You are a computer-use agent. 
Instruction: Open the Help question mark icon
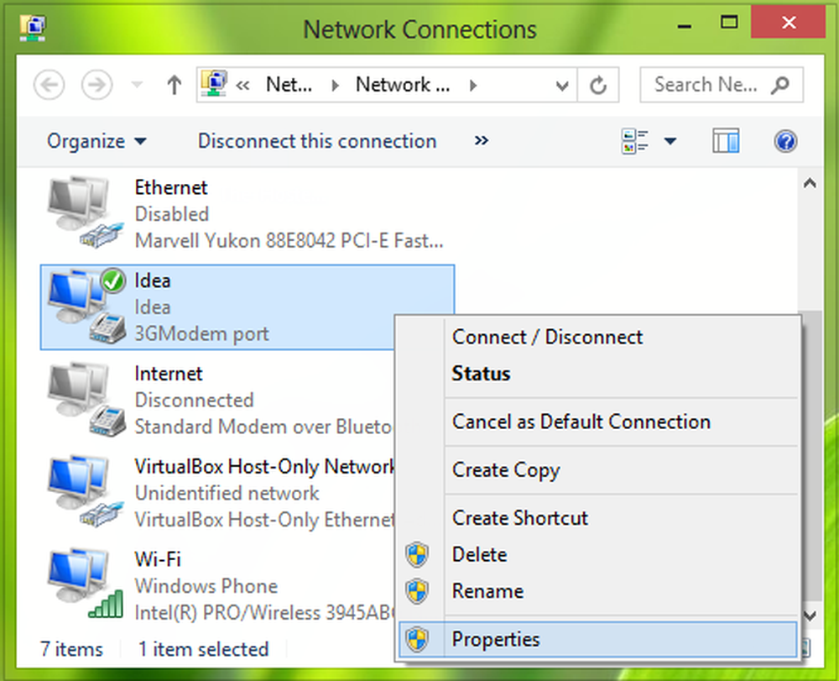[x=785, y=141]
